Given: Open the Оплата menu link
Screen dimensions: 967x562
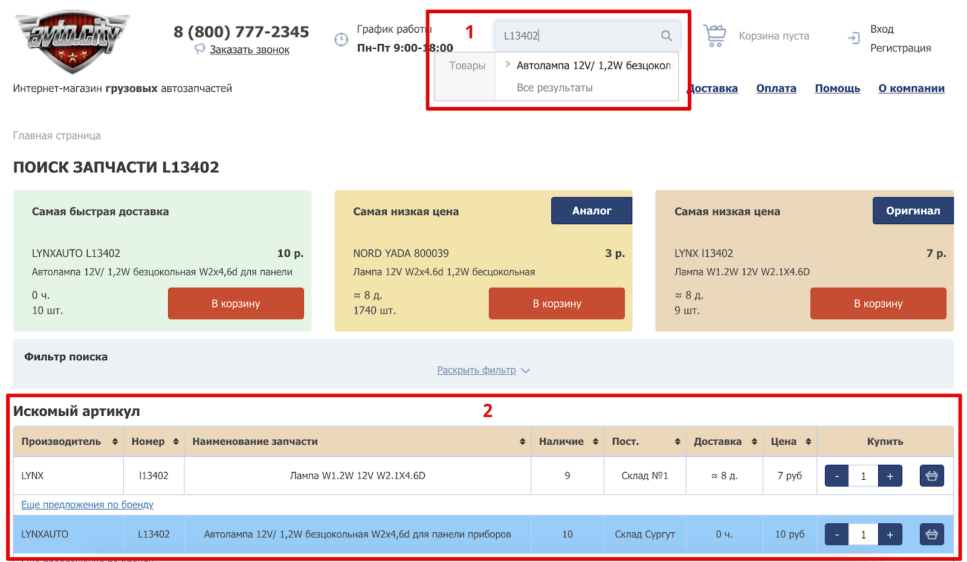Looking at the screenshot, I should point(776,88).
